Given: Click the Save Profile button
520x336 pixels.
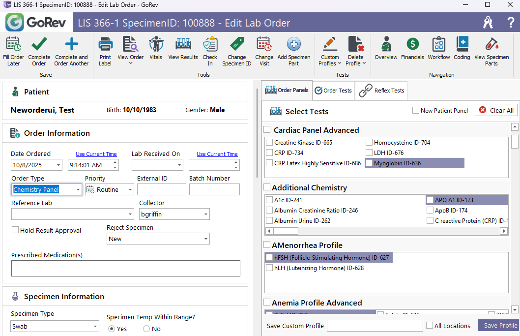Looking at the screenshot, I should [500, 325].
